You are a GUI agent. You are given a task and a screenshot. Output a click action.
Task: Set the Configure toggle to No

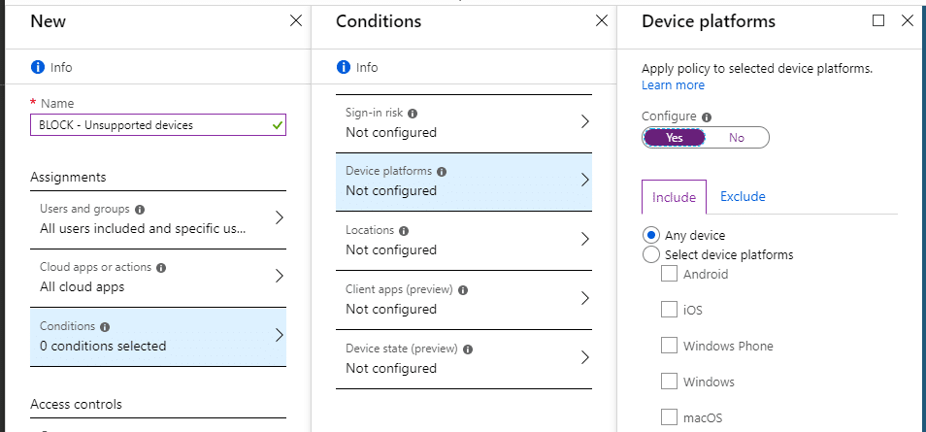tap(737, 138)
